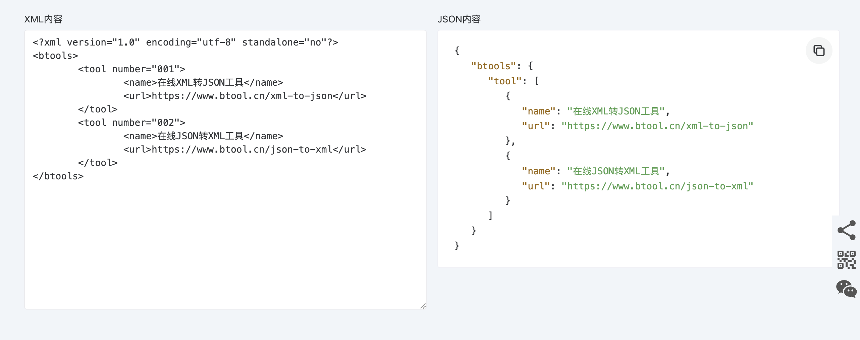Copy the JSON output with the copy icon
860x340 pixels.
pos(818,51)
